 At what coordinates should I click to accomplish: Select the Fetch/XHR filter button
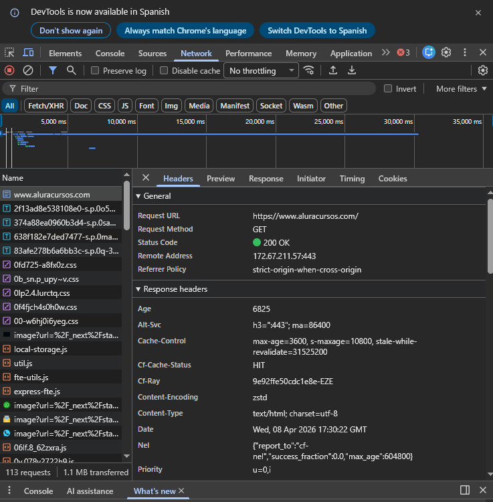(x=46, y=106)
